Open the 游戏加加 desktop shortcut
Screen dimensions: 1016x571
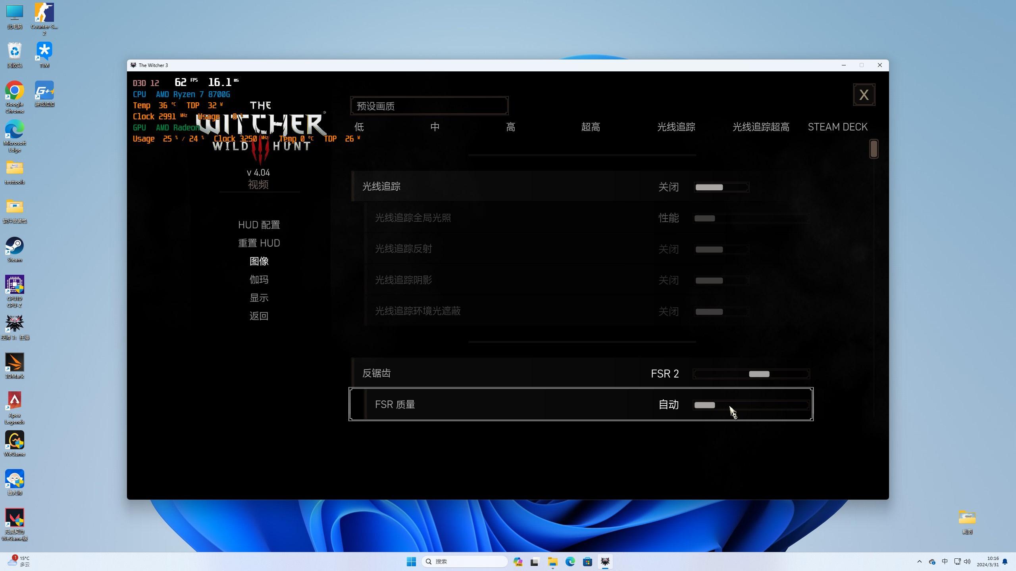tap(44, 94)
